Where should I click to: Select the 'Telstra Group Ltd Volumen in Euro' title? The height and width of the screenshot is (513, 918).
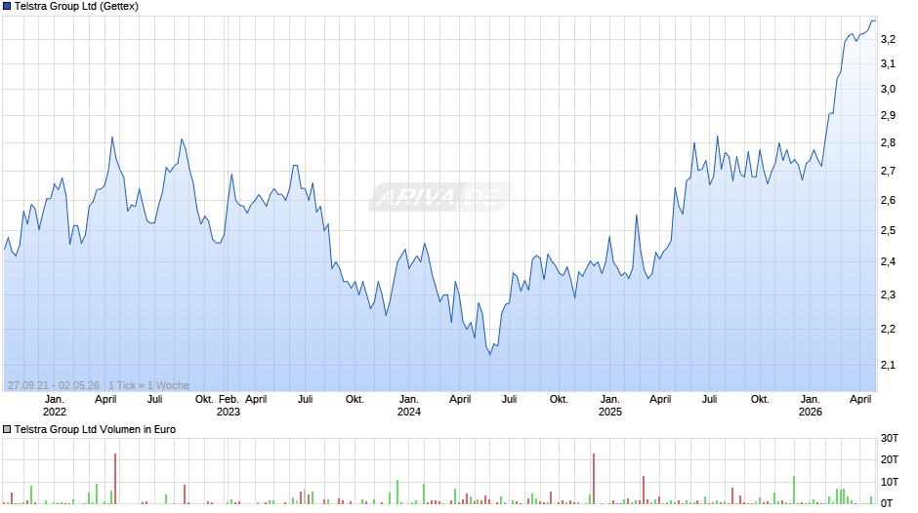(95, 429)
